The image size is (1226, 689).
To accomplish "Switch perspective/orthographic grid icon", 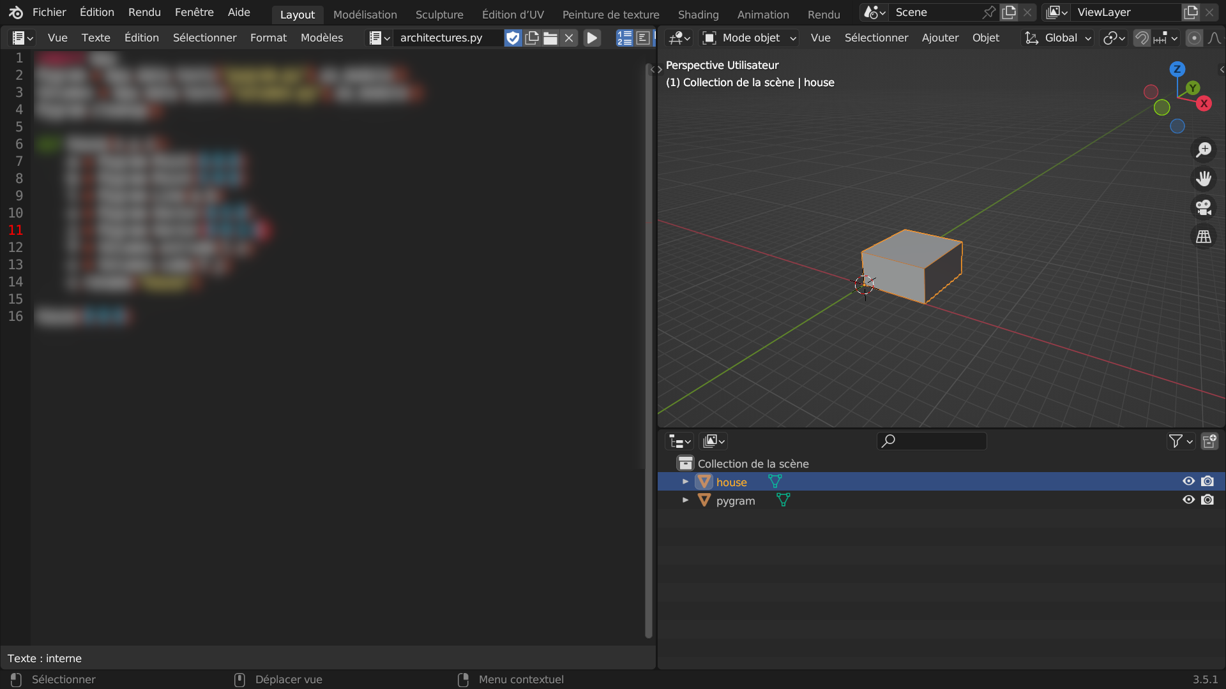I will click(x=1204, y=237).
